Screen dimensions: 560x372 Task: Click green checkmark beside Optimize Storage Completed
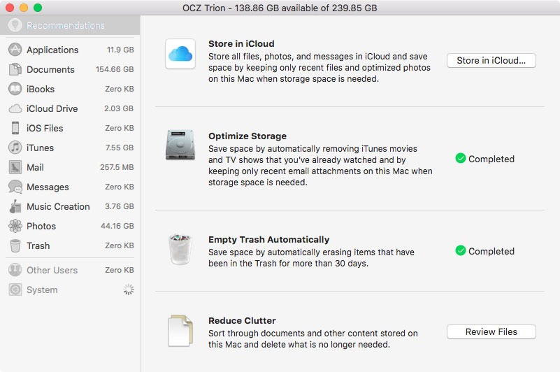pyautogui.click(x=461, y=158)
